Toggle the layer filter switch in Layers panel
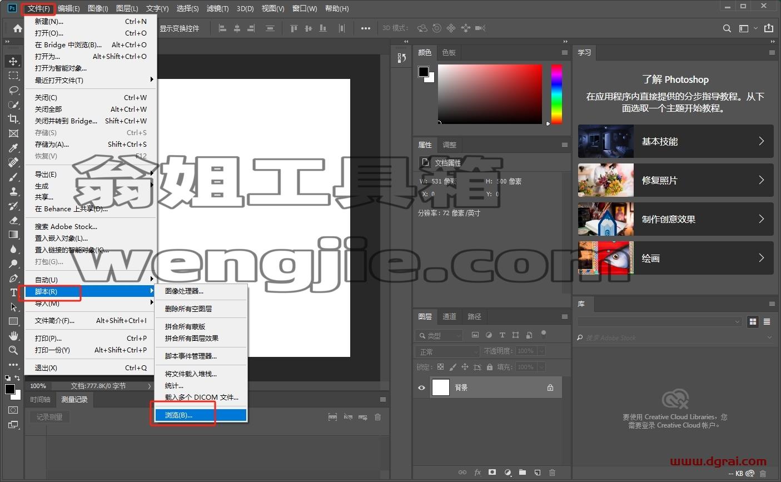The height and width of the screenshot is (482, 781). tap(544, 334)
